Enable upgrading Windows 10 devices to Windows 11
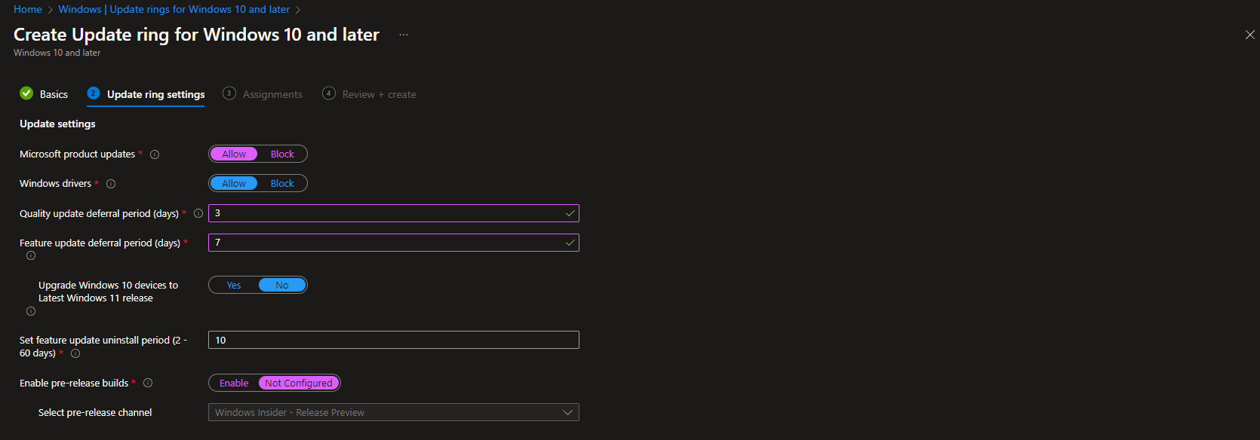 (x=234, y=285)
